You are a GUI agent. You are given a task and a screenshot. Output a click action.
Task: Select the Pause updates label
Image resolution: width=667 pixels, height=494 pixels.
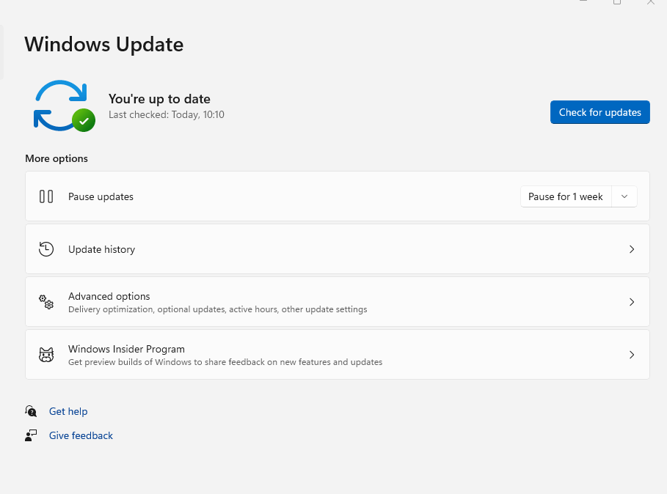click(101, 196)
